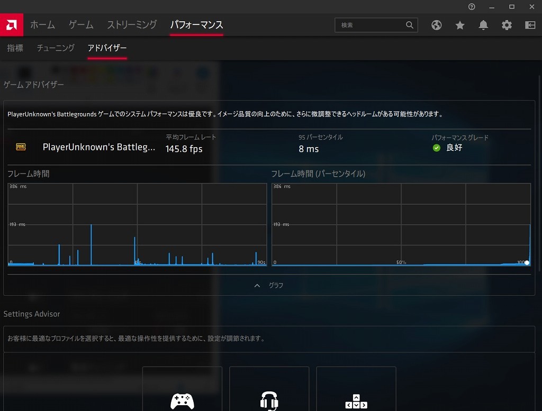
Task: Click the help question mark icon
Action: [x=472, y=6]
